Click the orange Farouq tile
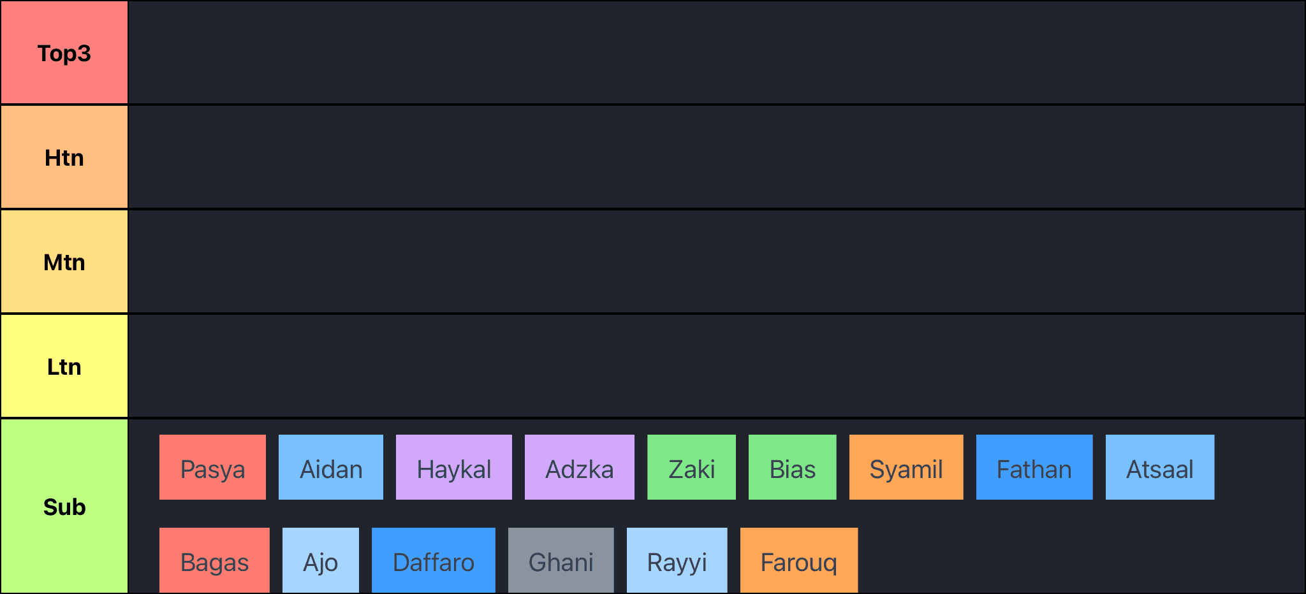This screenshot has height=594, width=1306. point(798,560)
